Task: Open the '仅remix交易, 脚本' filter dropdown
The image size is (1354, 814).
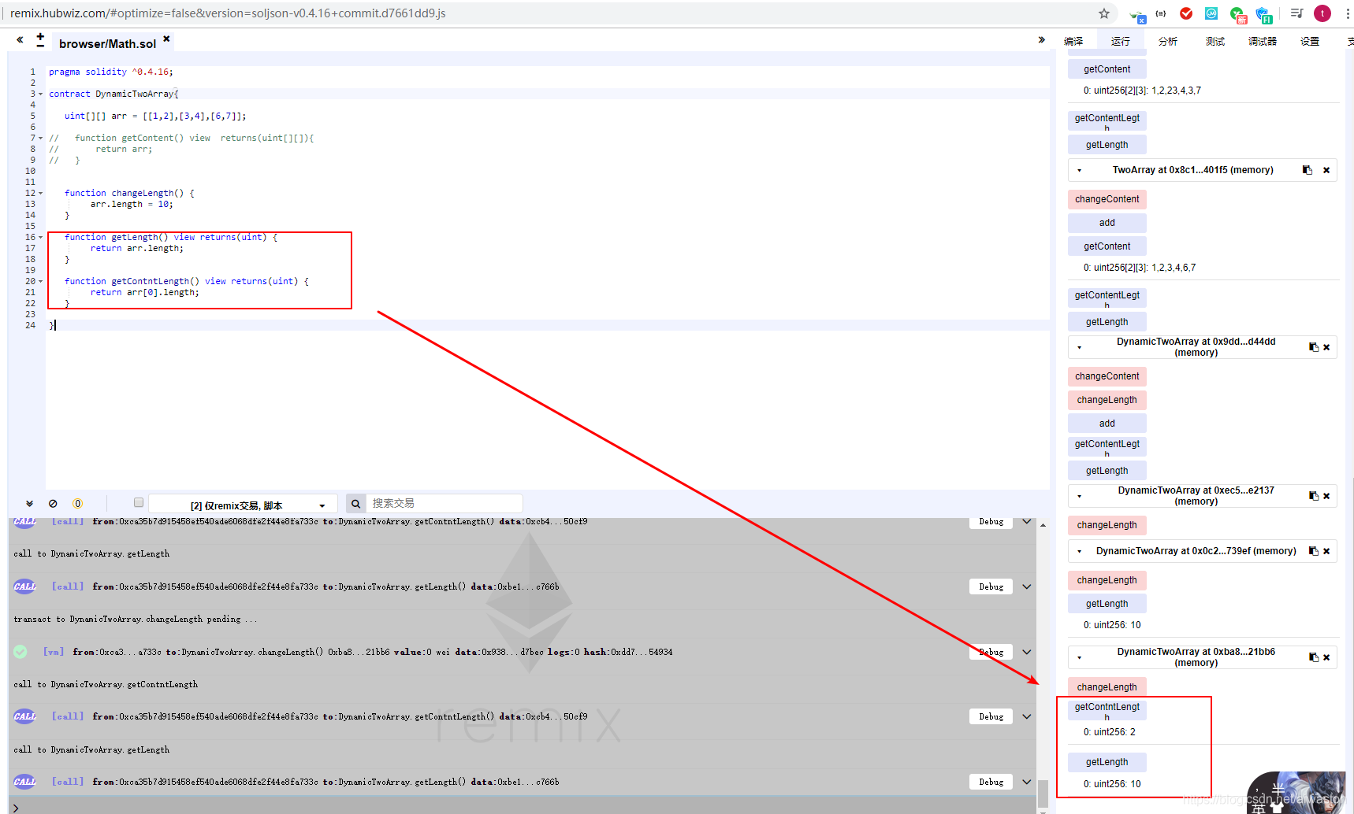Action: [x=243, y=505]
